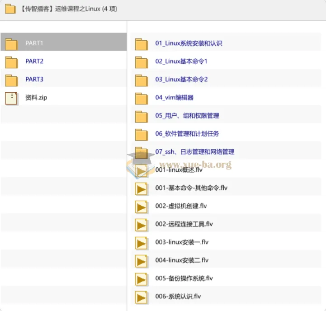The image size is (326, 311).
Task: Open the PART2 folder label
Action: click(34, 61)
